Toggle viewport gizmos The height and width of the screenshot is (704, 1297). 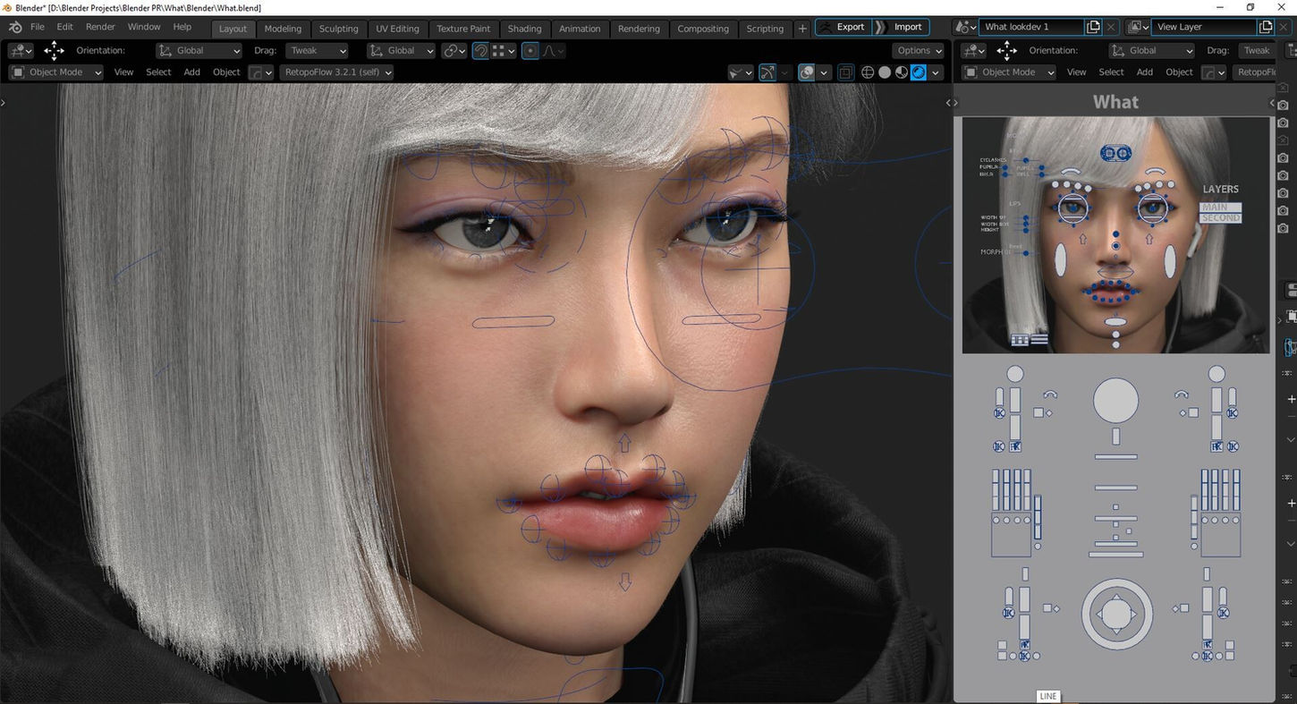point(767,72)
